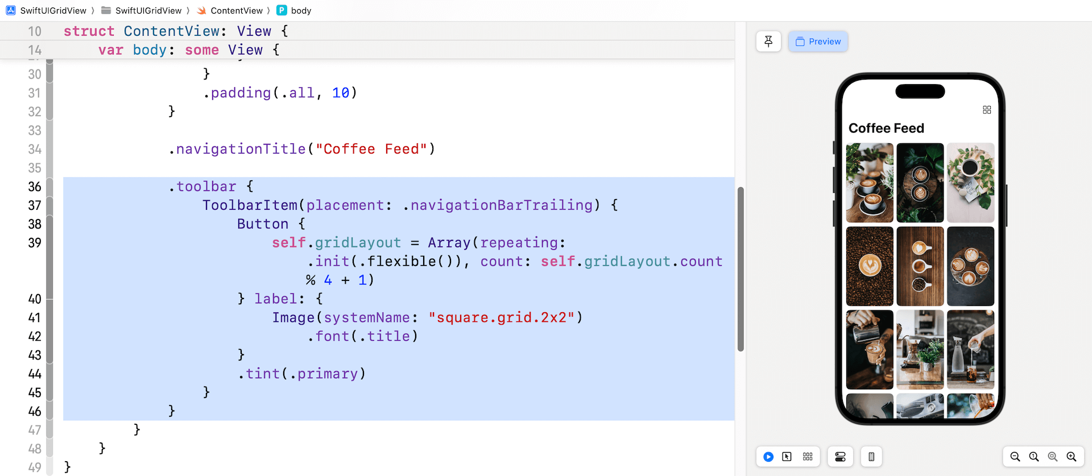Open the SwiftUIGridView folder breadcrumb

148,10
